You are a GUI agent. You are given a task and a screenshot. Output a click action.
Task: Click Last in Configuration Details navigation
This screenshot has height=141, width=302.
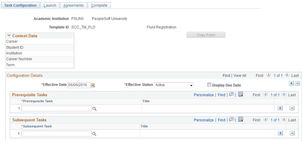tap(295, 76)
